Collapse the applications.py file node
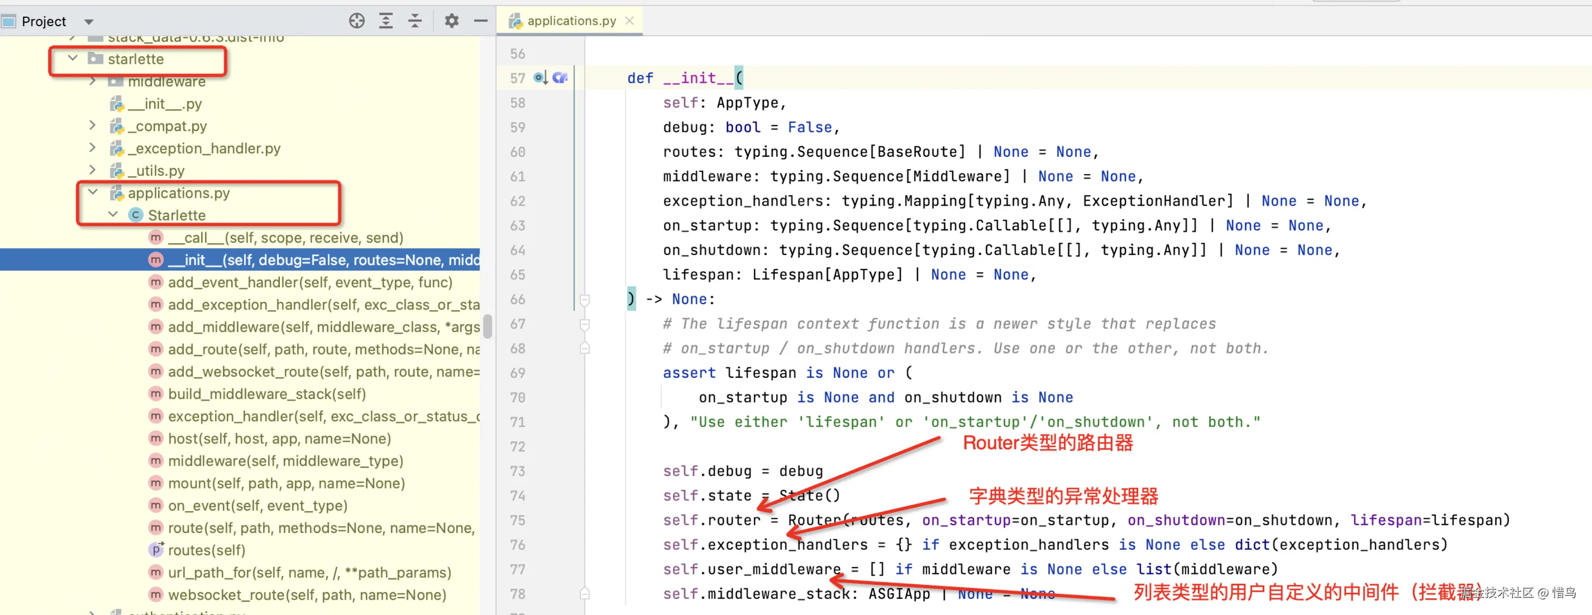This screenshot has width=1592, height=615. (x=93, y=193)
